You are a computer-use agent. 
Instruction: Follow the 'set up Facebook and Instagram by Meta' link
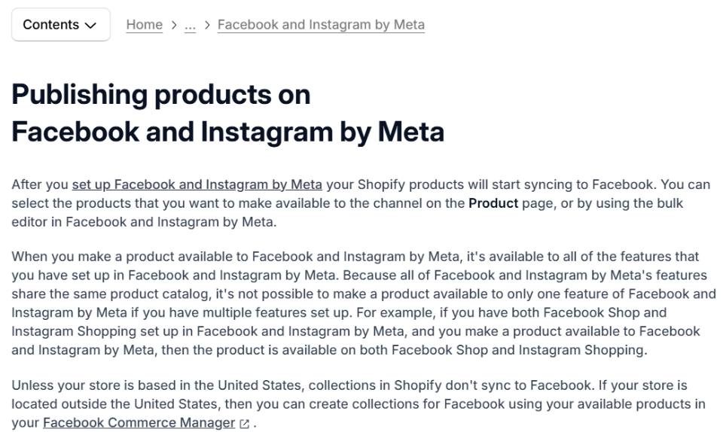tap(197, 184)
